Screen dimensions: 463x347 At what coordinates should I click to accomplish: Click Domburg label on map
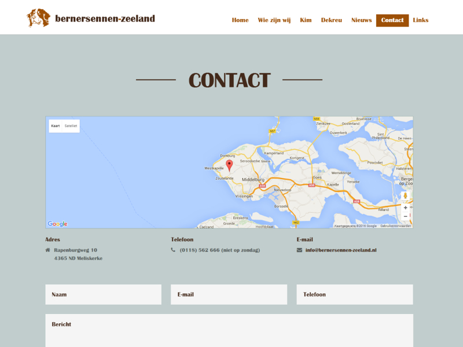pyautogui.click(x=227, y=156)
